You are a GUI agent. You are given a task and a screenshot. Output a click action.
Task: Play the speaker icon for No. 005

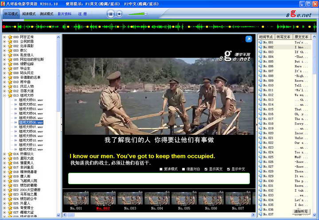pos(261,61)
